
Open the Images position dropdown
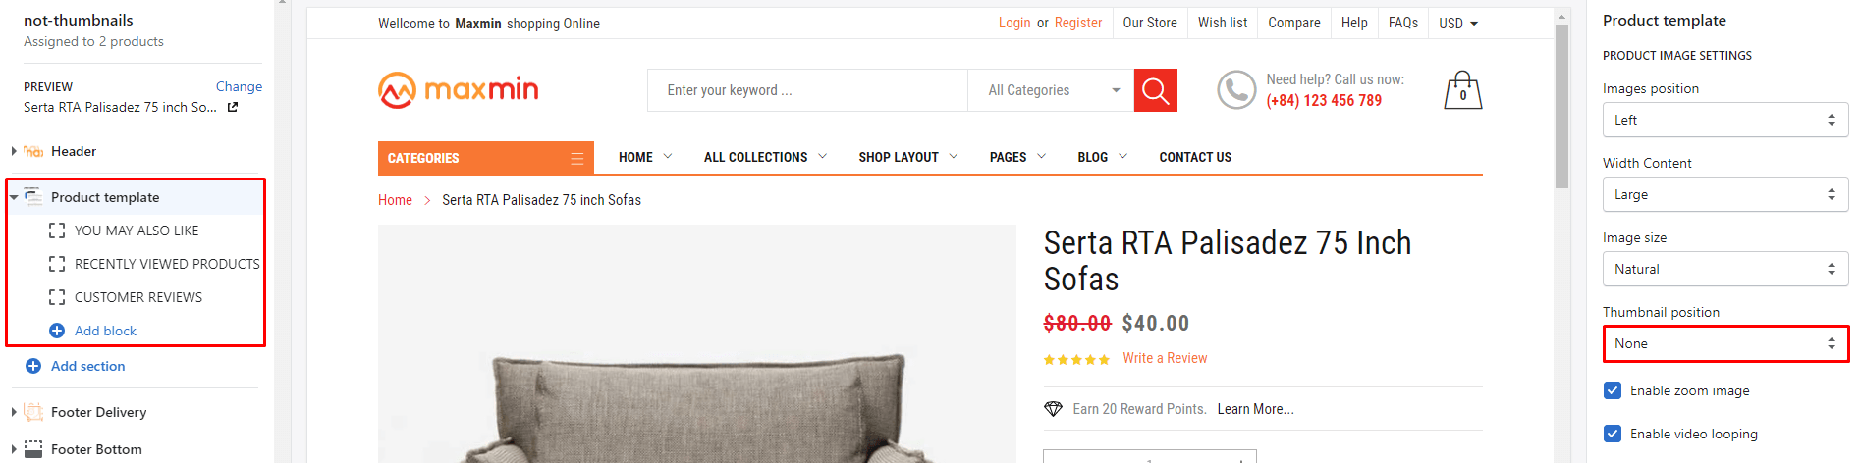pyautogui.click(x=1725, y=120)
